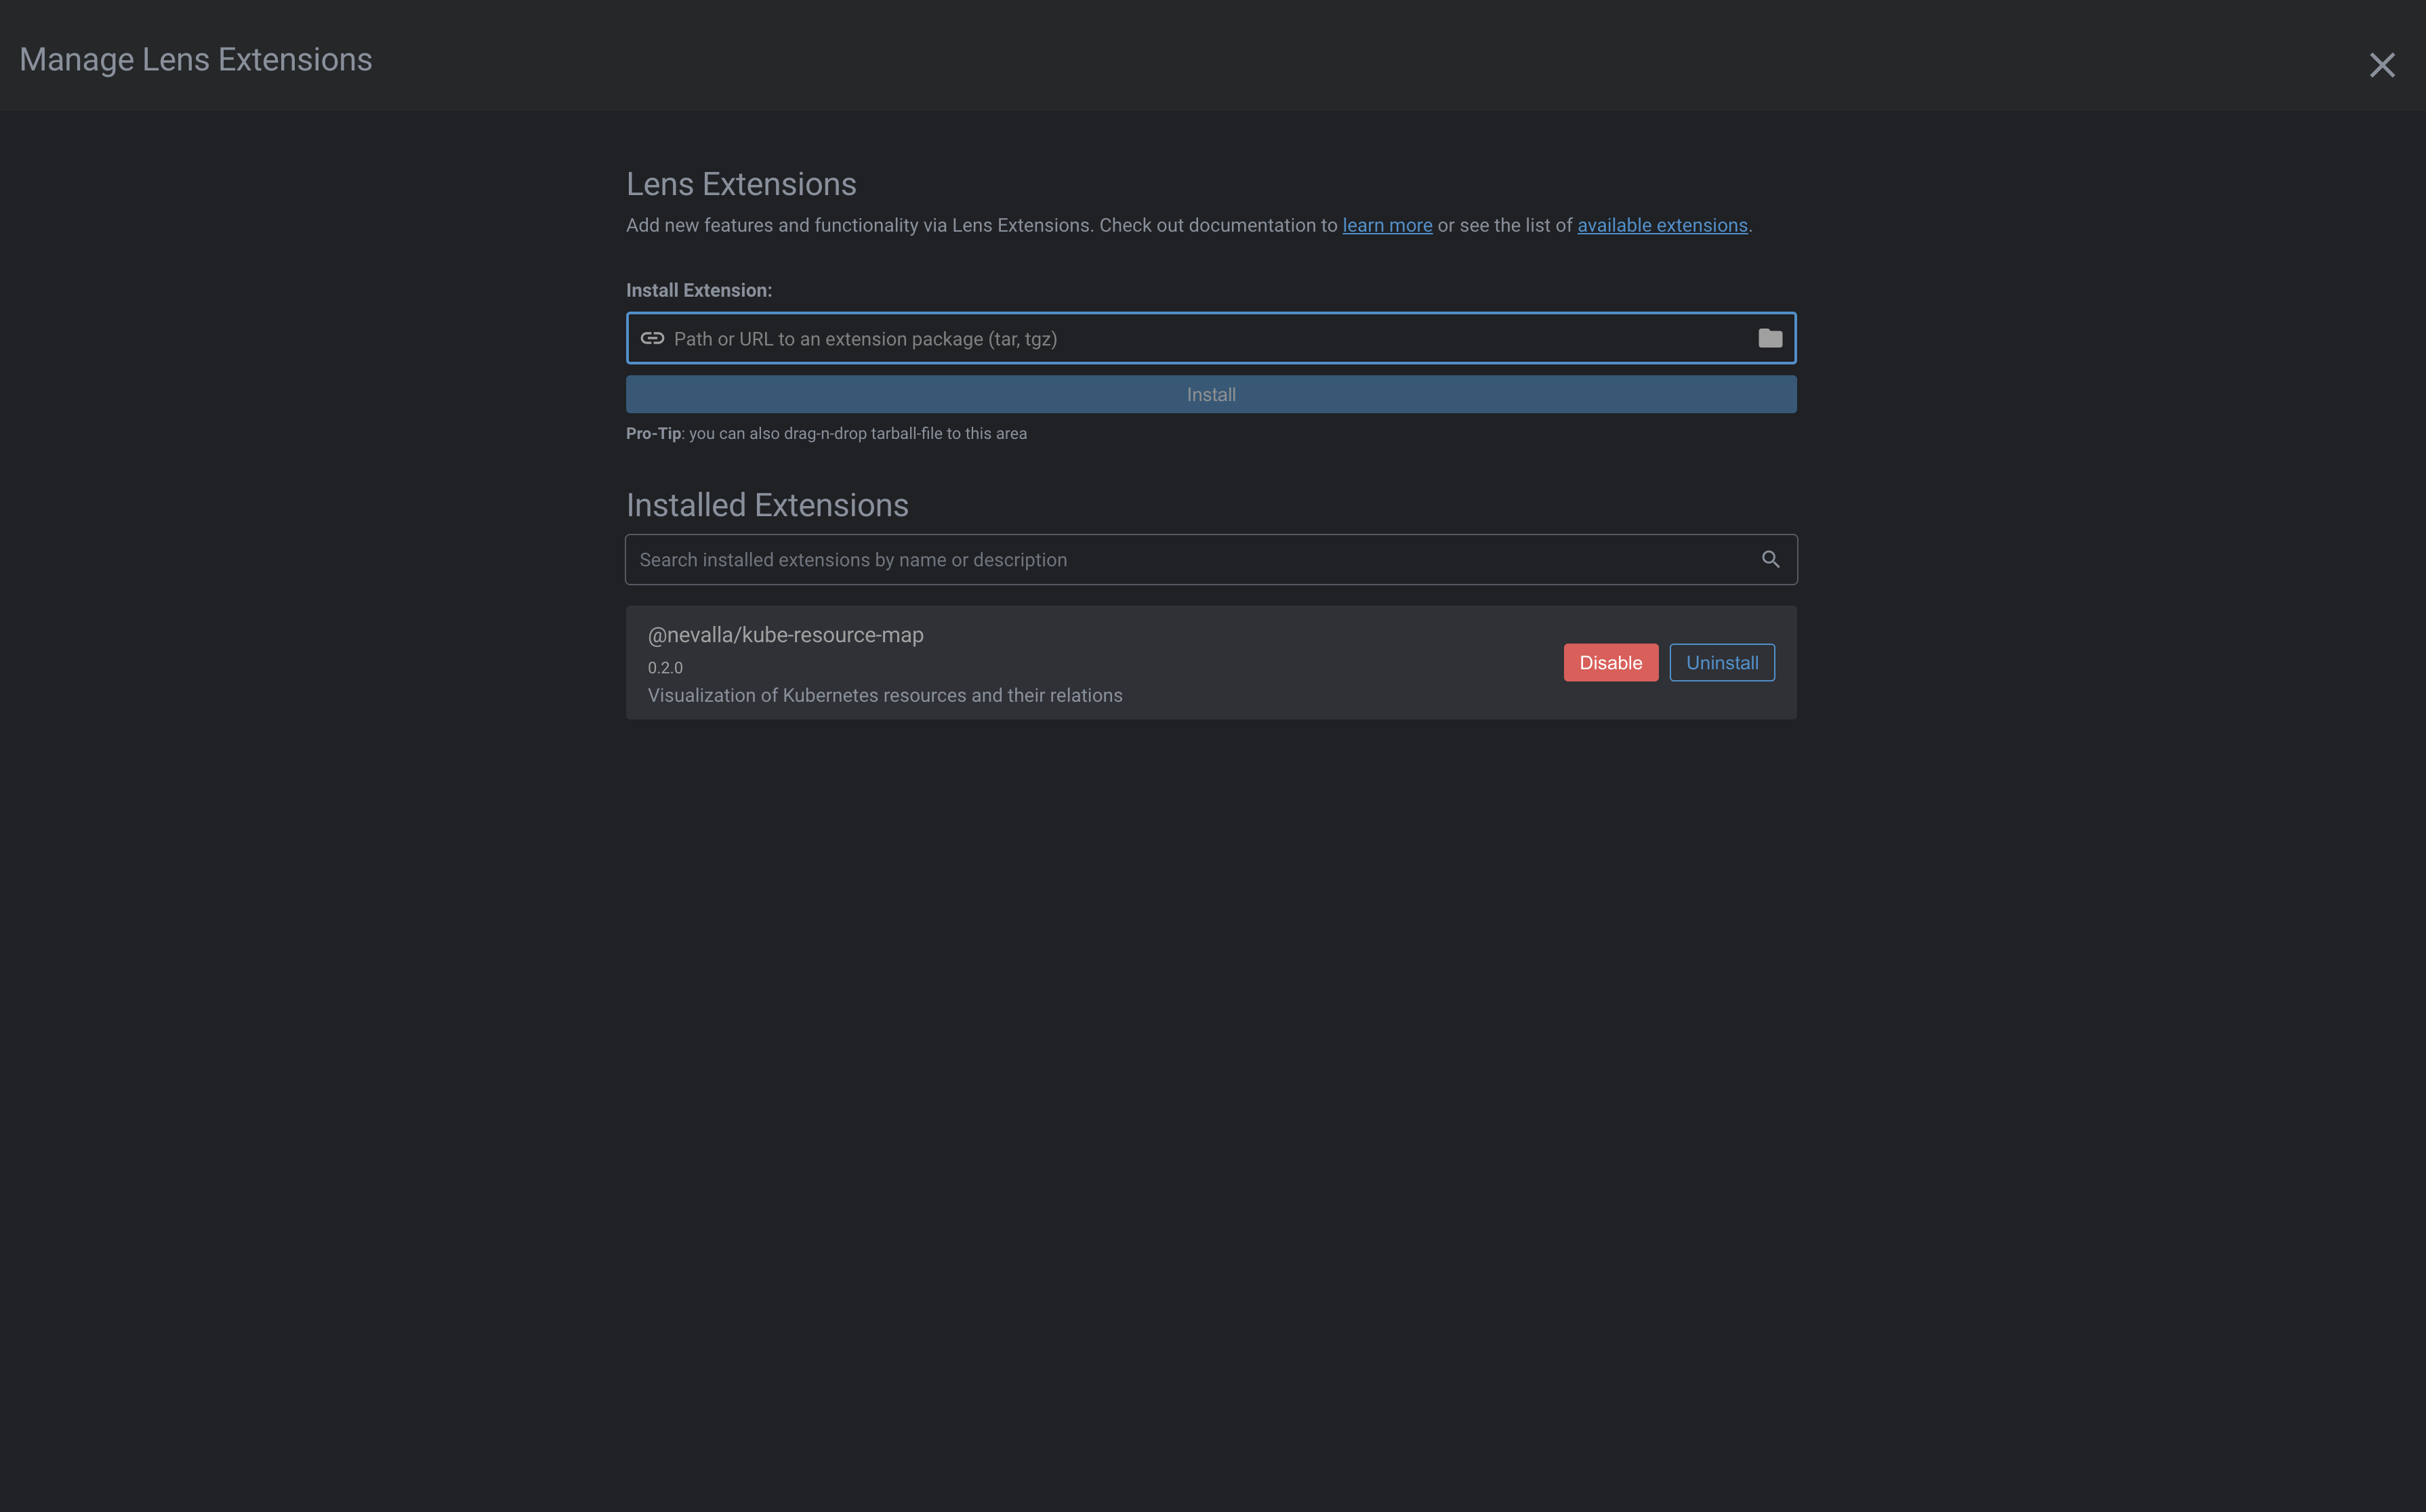
Task: Click the Pro-Tip drag-n-drop hint text
Action: click(826, 434)
